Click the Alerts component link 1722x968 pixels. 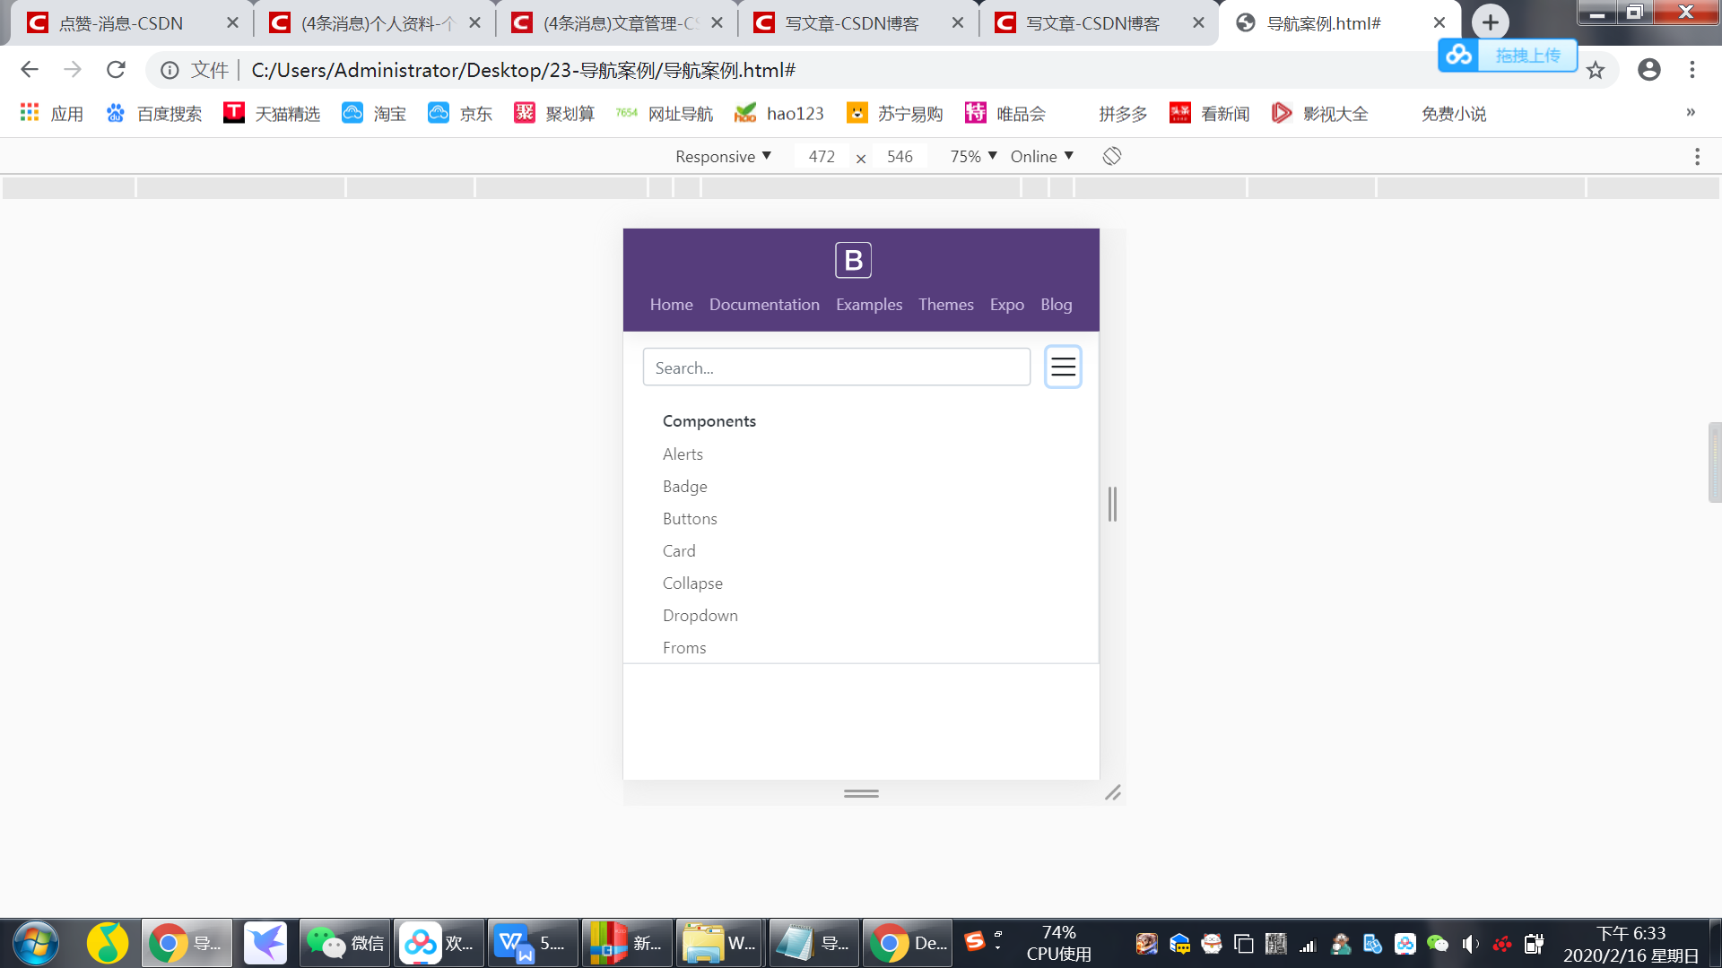point(683,454)
